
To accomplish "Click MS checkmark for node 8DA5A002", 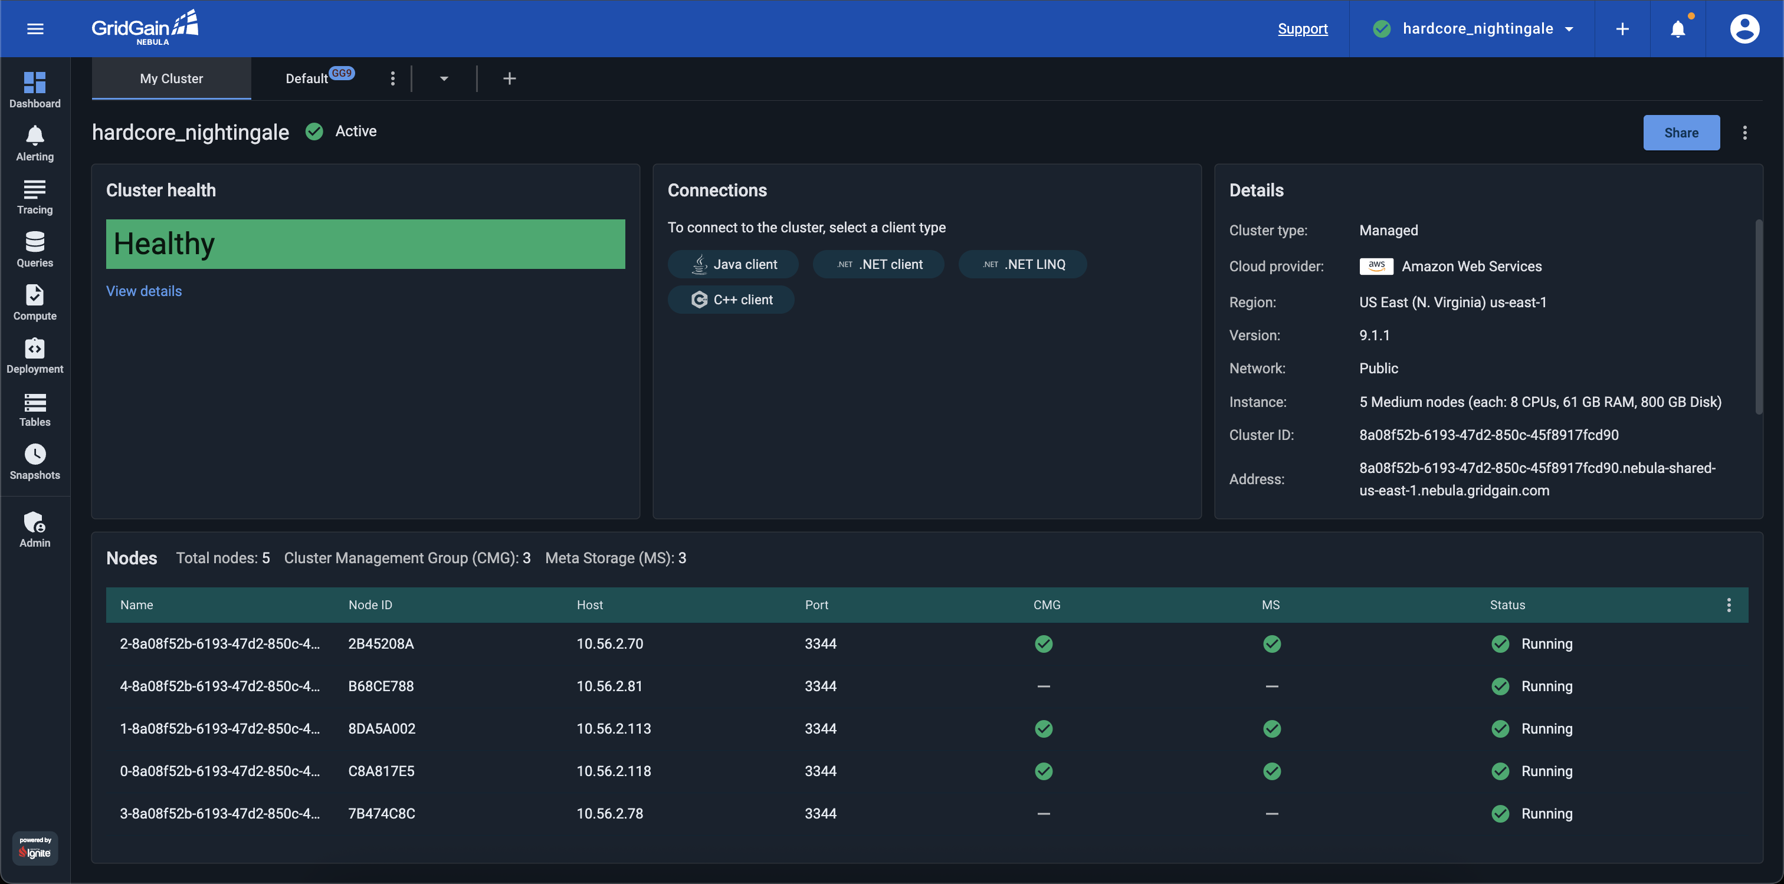I will click(x=1271, y=728).
